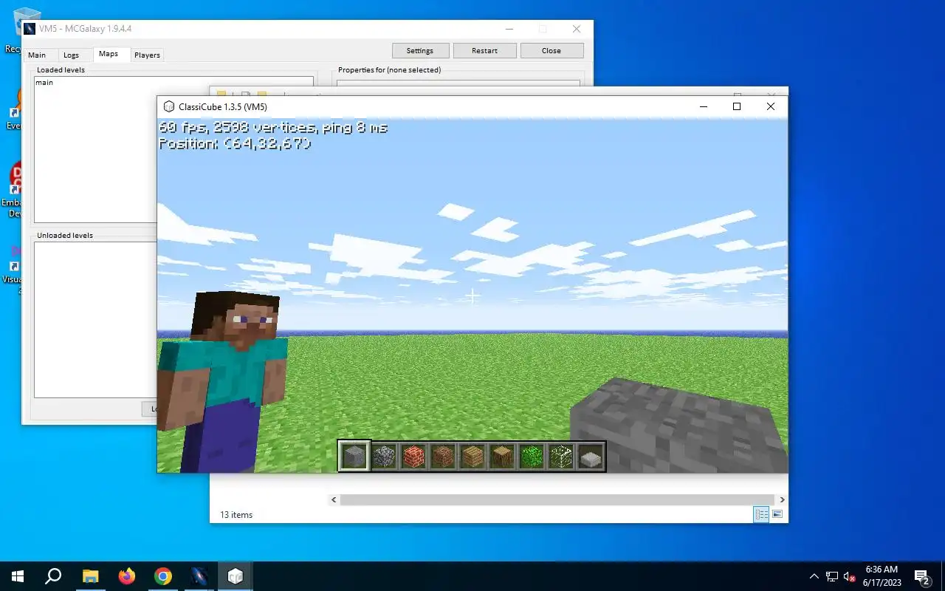Select the slab block hotbar slot
The width and height of the screenshot is (945, 591).
point(591,457)
